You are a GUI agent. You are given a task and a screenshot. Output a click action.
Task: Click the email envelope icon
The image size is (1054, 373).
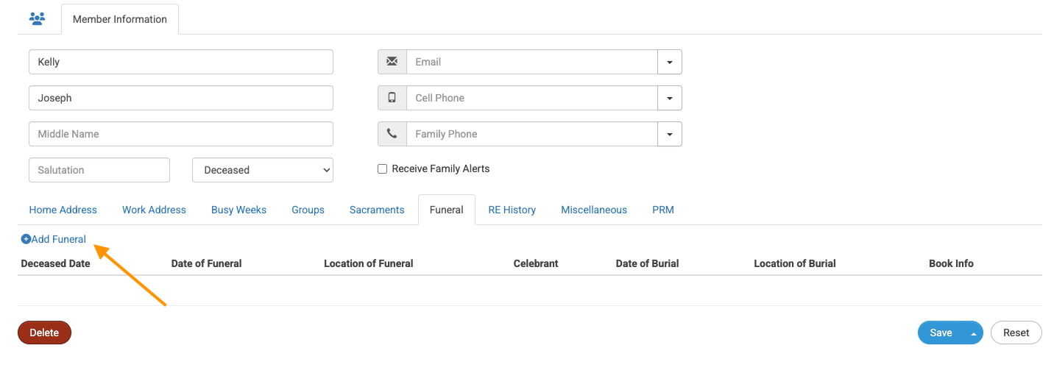392,62
